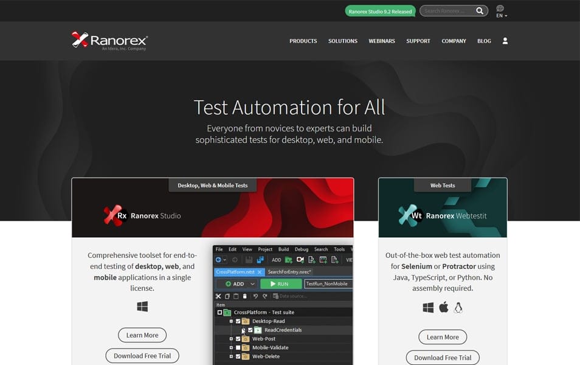The height and width of the screenshot is (365, 580).
Task: Click the add repository screen icon
Action: (323, 260)
